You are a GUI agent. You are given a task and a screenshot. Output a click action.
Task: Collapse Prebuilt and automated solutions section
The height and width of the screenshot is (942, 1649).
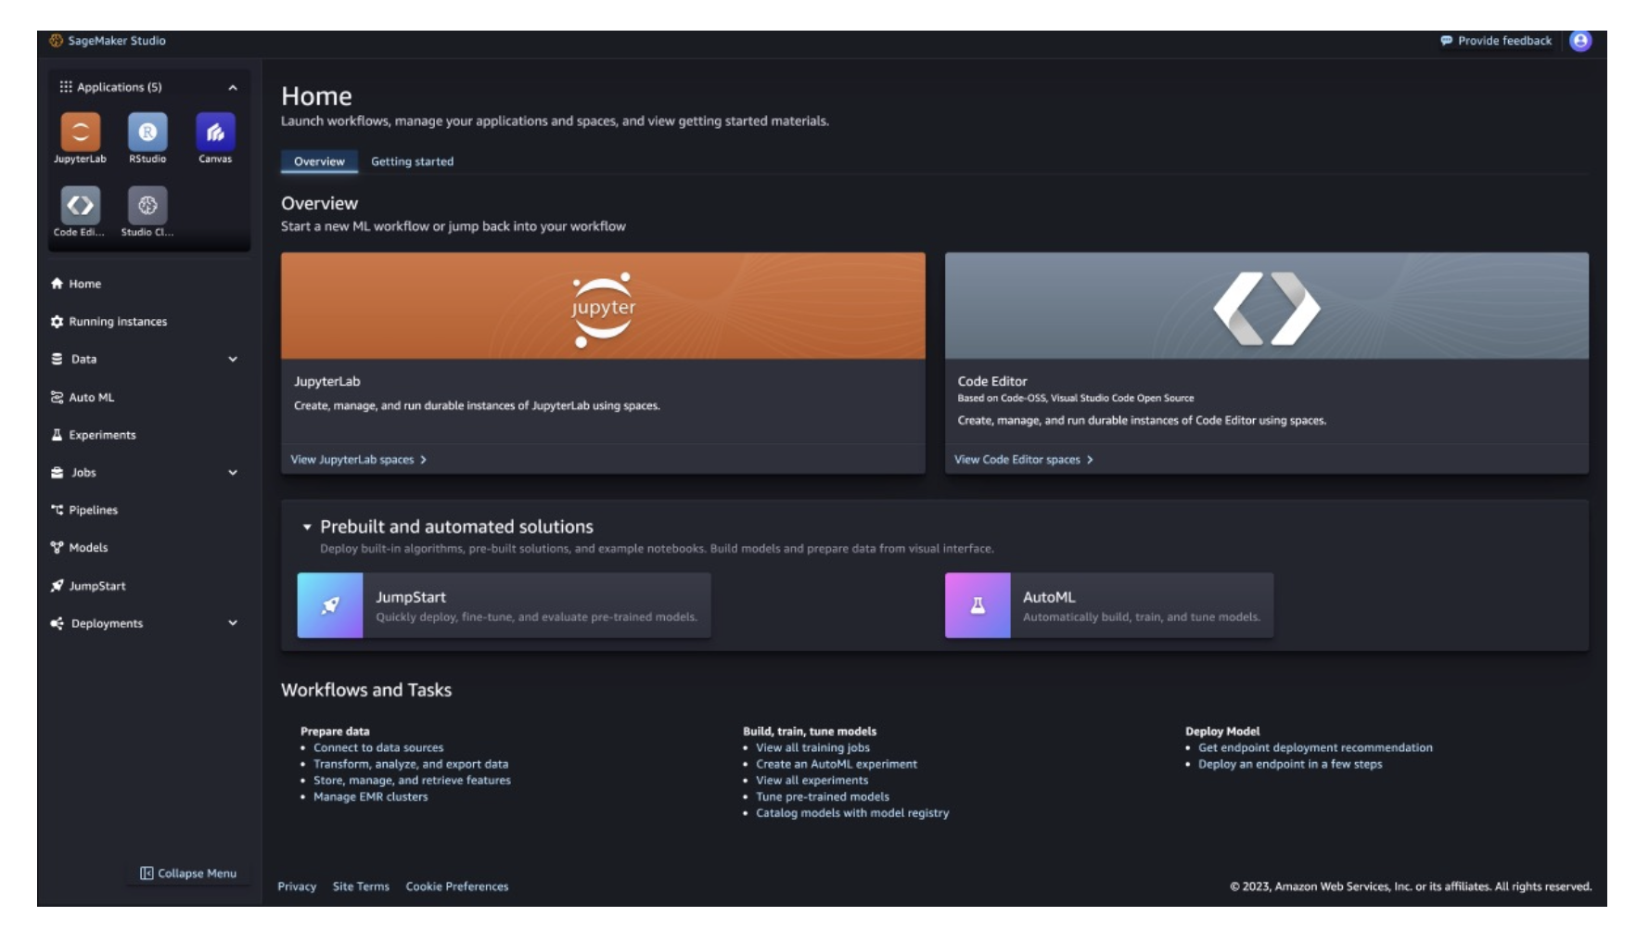click(x=307, y=528)
